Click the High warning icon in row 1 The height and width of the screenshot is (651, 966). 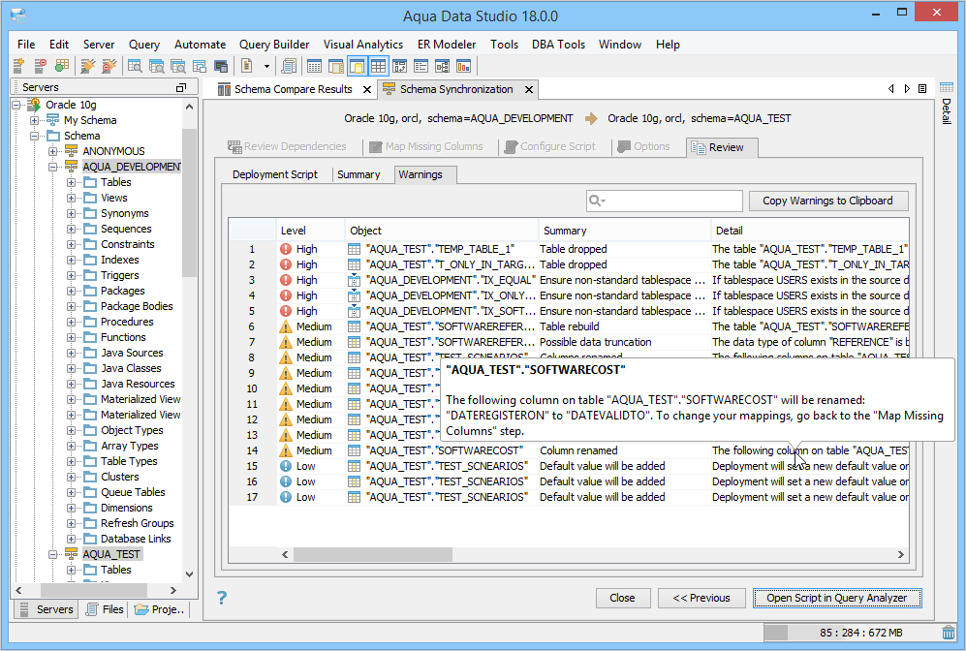pos(286,249)
